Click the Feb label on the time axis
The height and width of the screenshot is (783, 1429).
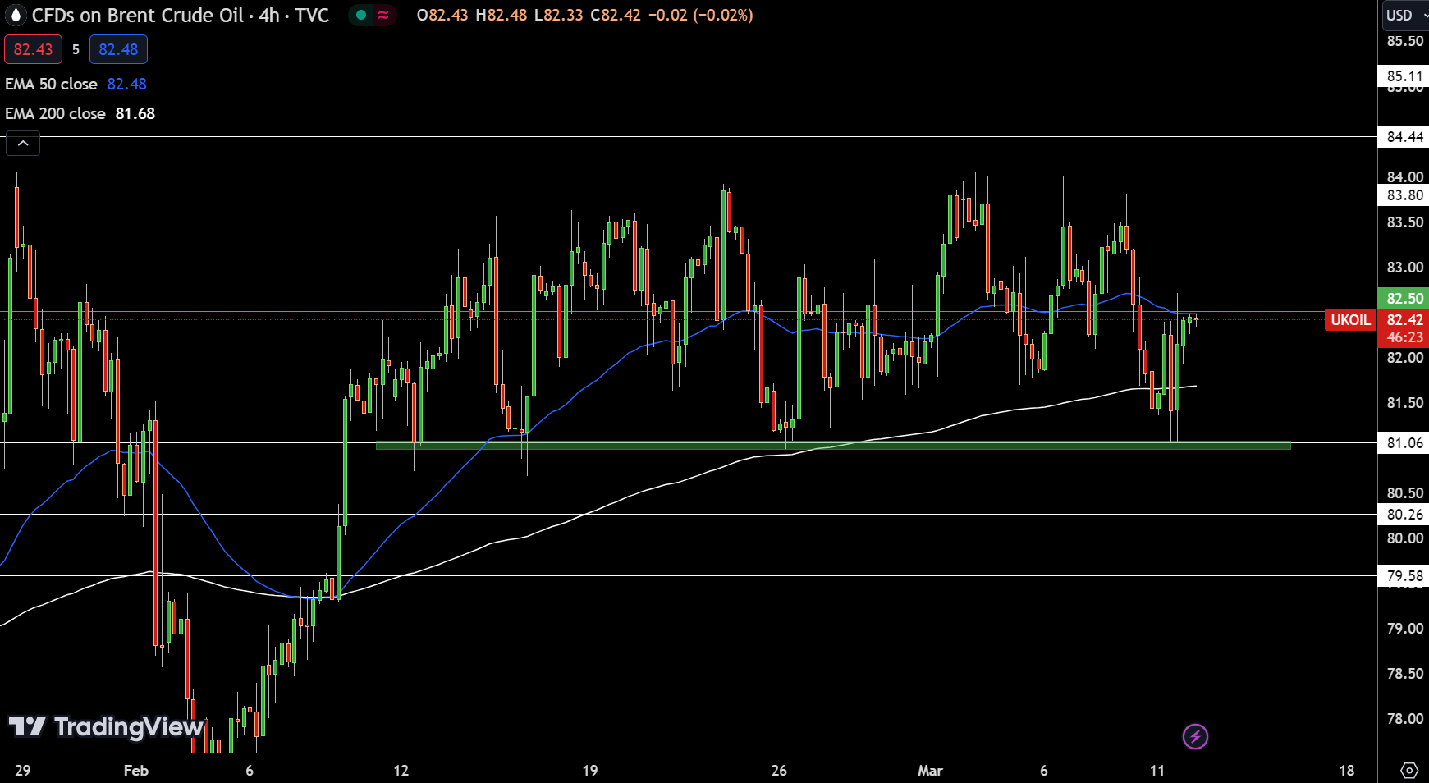tap(136, 771)
